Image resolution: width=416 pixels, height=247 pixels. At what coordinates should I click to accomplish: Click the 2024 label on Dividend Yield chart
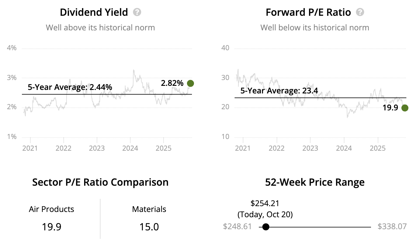(130, 148)
